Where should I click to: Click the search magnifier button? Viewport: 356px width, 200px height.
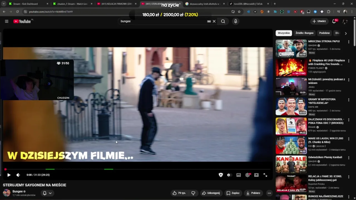coord(223,21)
